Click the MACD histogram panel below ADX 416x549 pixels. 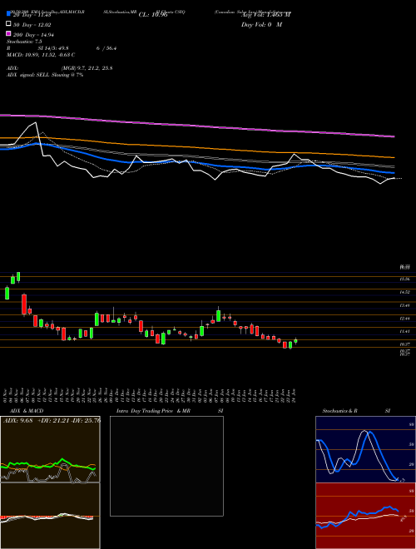(x=50, y=516)
